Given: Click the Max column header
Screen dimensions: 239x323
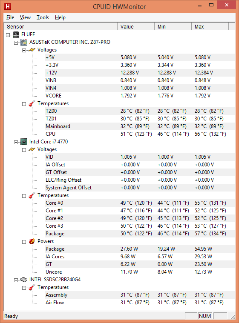Looking at the screenshot, I should (x=210, y=26).
